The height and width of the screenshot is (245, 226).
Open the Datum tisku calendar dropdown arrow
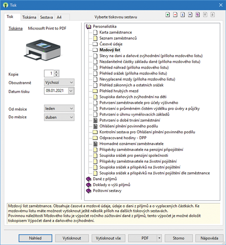(71, 91)
